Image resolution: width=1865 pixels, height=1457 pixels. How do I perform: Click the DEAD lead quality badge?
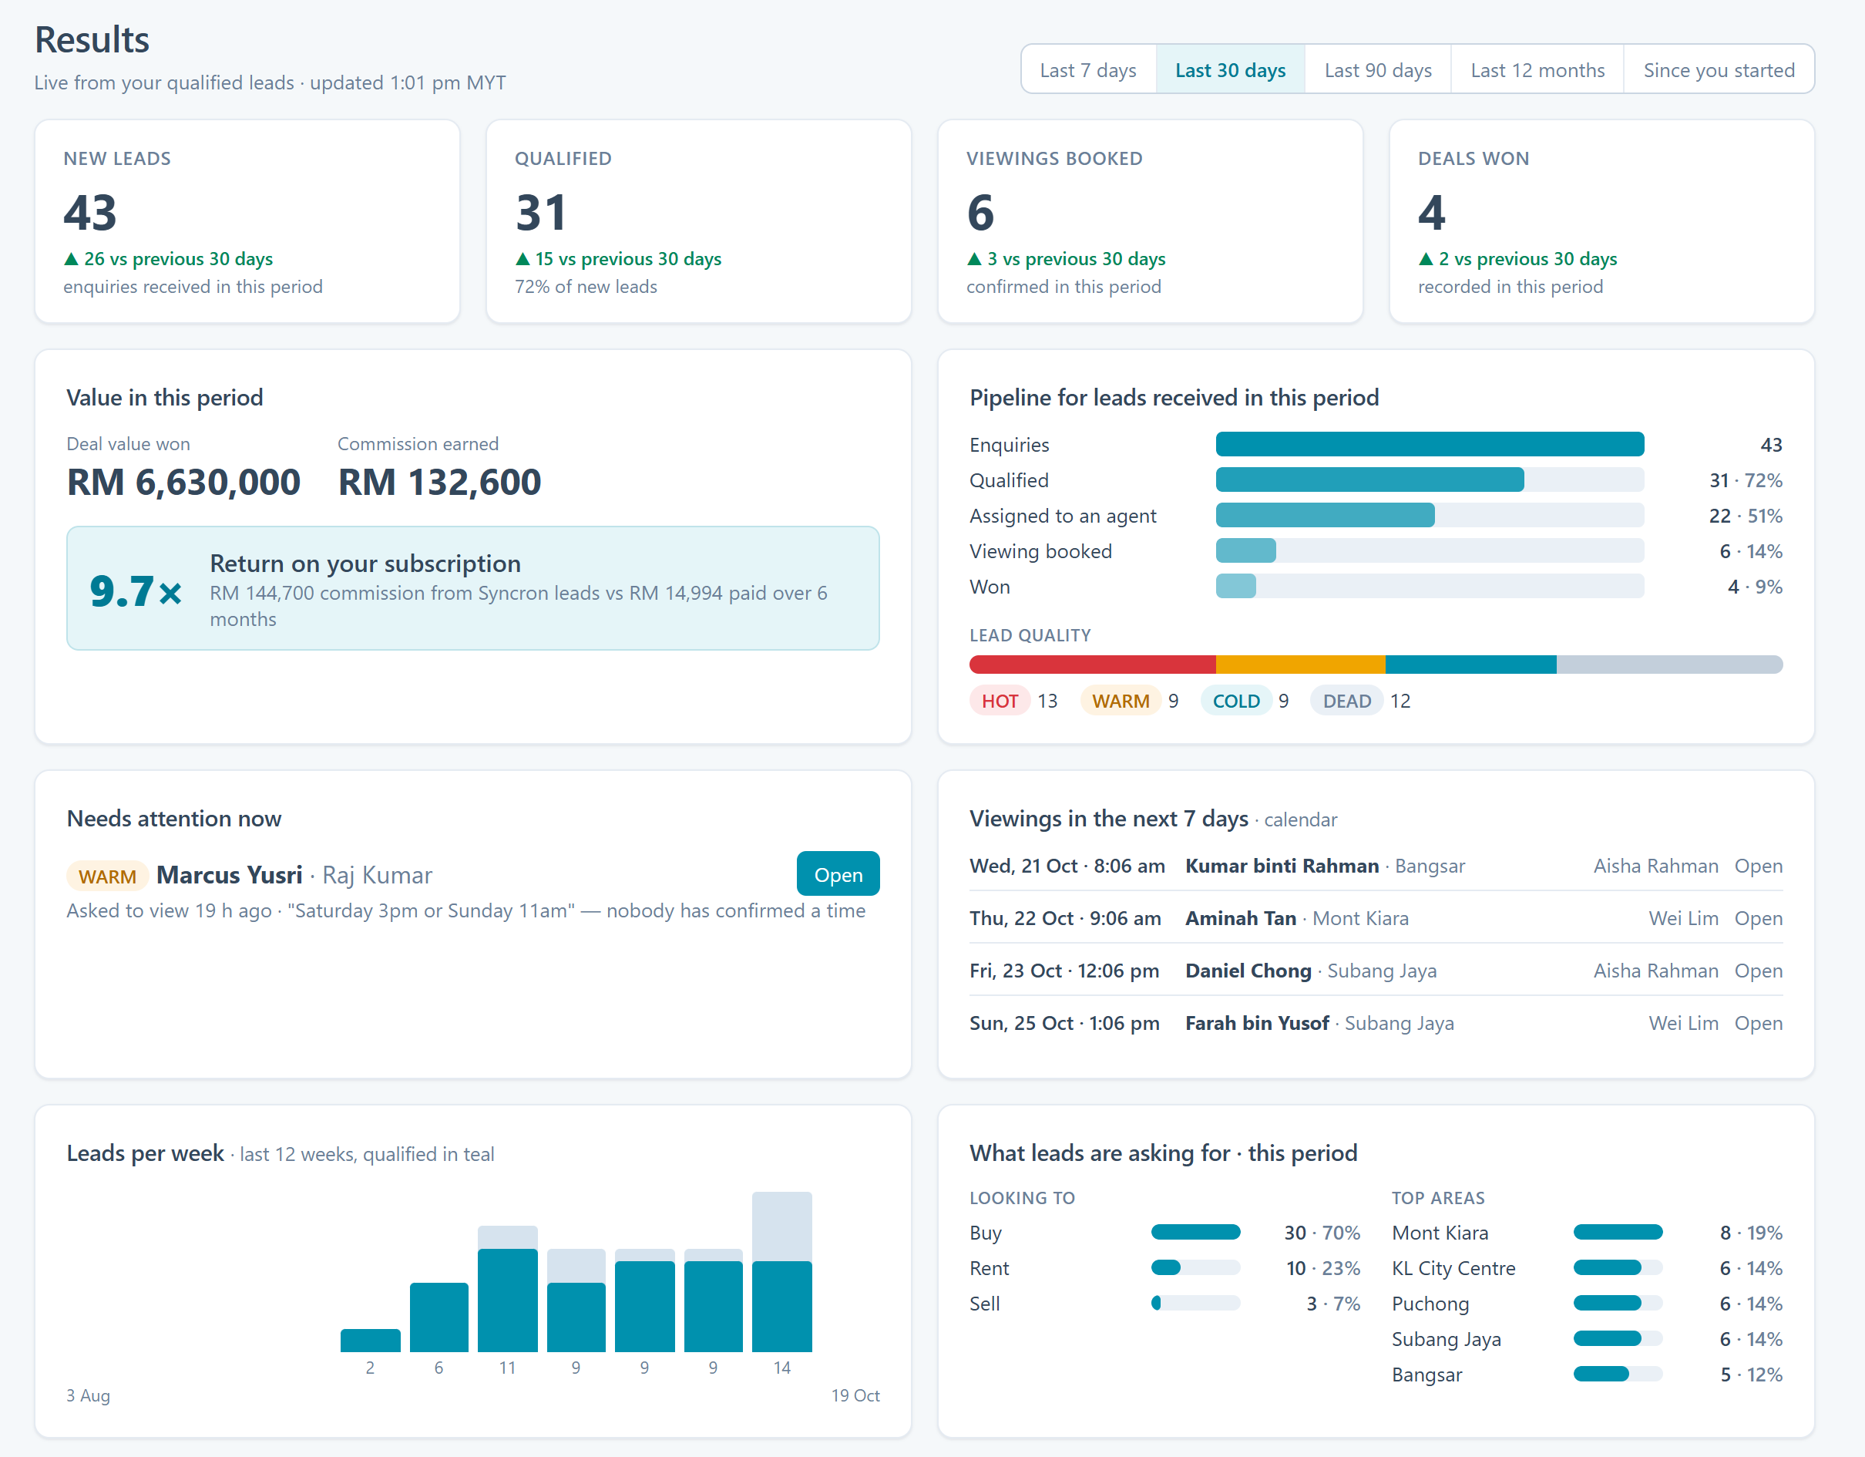coord(1346,702)
